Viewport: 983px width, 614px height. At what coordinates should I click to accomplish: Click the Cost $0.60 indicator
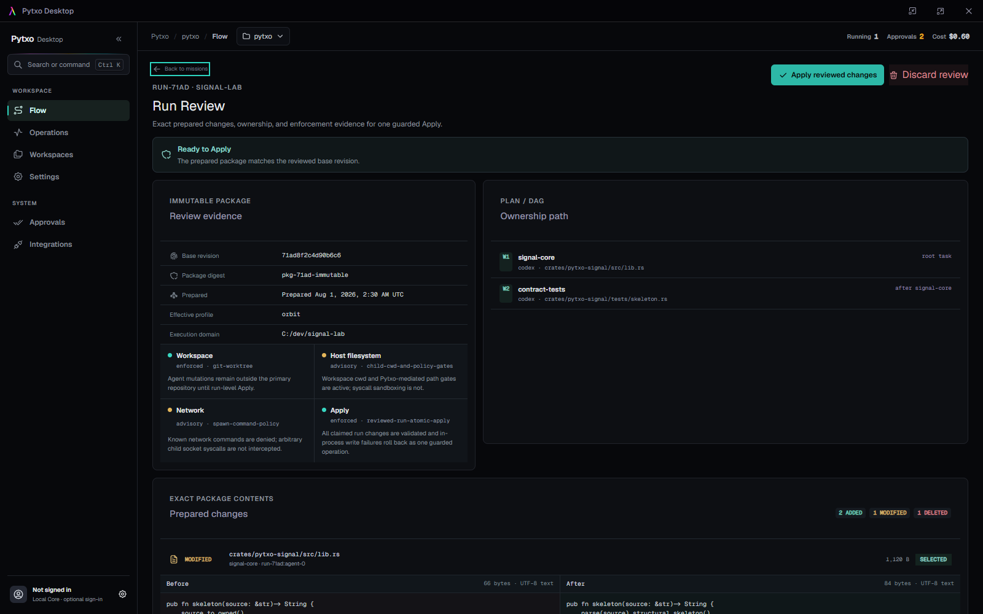pyautogui.click(x=951, y=37)
